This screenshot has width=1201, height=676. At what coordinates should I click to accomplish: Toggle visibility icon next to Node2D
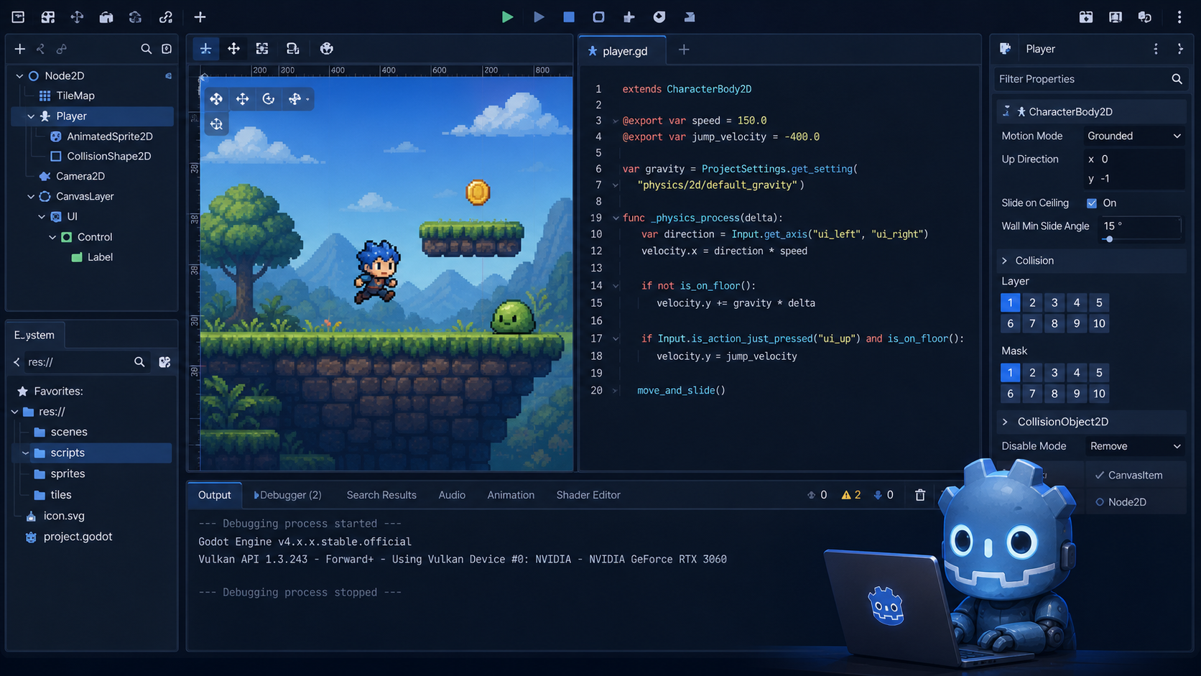coord(168,75)
